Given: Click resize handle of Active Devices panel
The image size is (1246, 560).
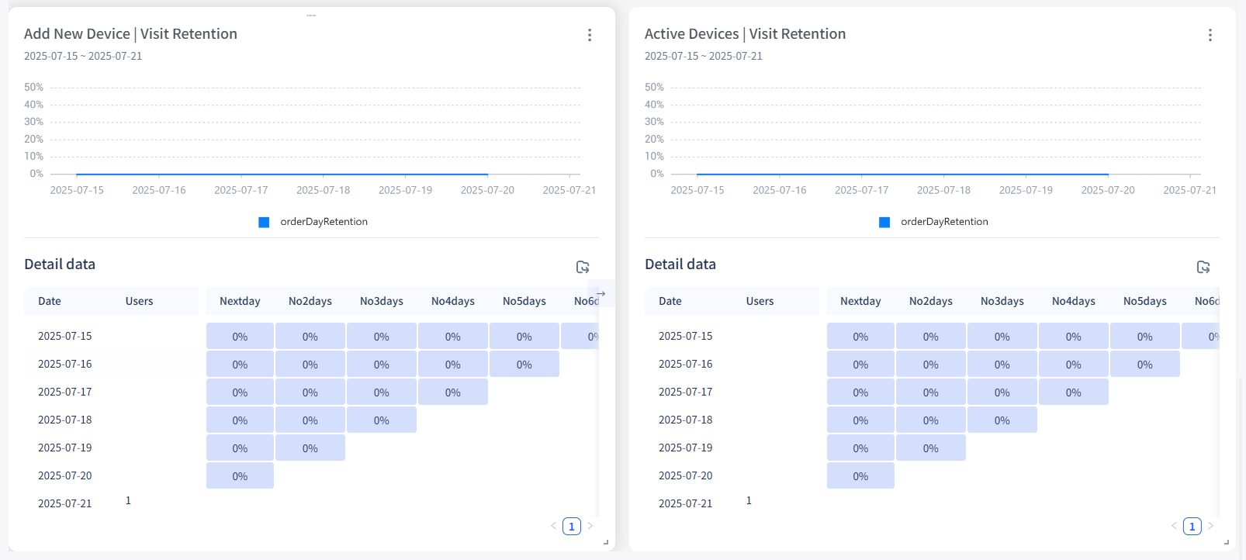Looking at the screenshot, I should coord(1227,542).
